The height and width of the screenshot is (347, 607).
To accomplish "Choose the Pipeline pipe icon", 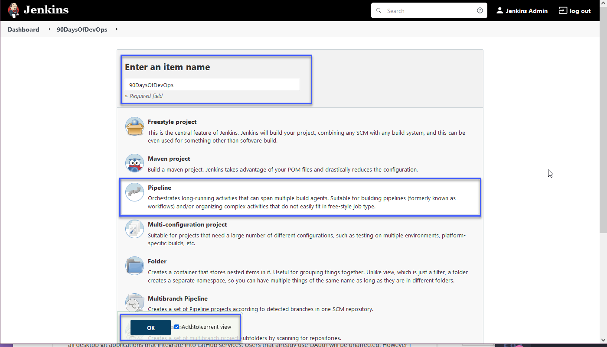I will (x=134, y=192).
